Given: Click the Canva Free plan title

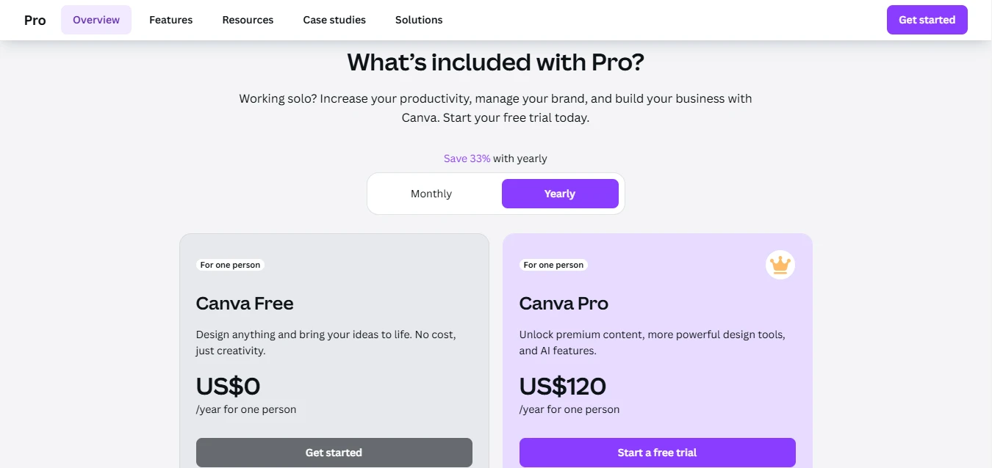Looking at the screenshot, I should click(245, 303).
